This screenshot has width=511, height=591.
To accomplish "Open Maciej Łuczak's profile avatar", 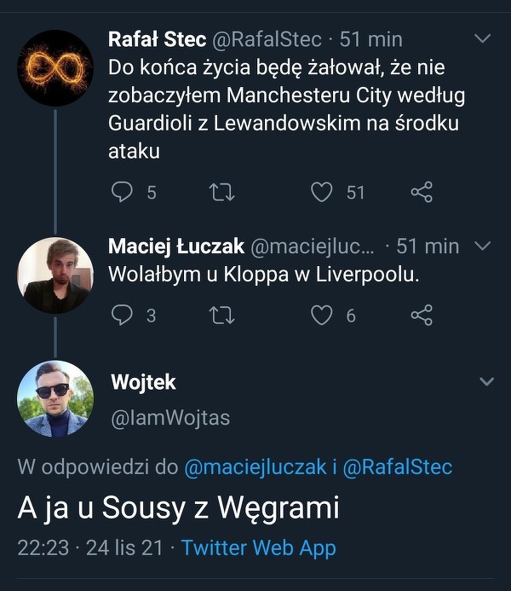I will 55,275.
